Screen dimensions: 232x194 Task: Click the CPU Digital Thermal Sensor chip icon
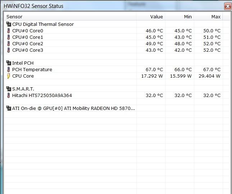coord(9,24)
